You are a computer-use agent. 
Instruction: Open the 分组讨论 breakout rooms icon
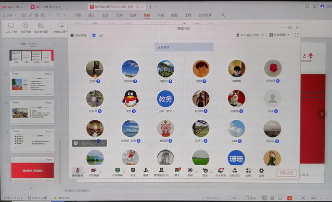pos(235,172)
